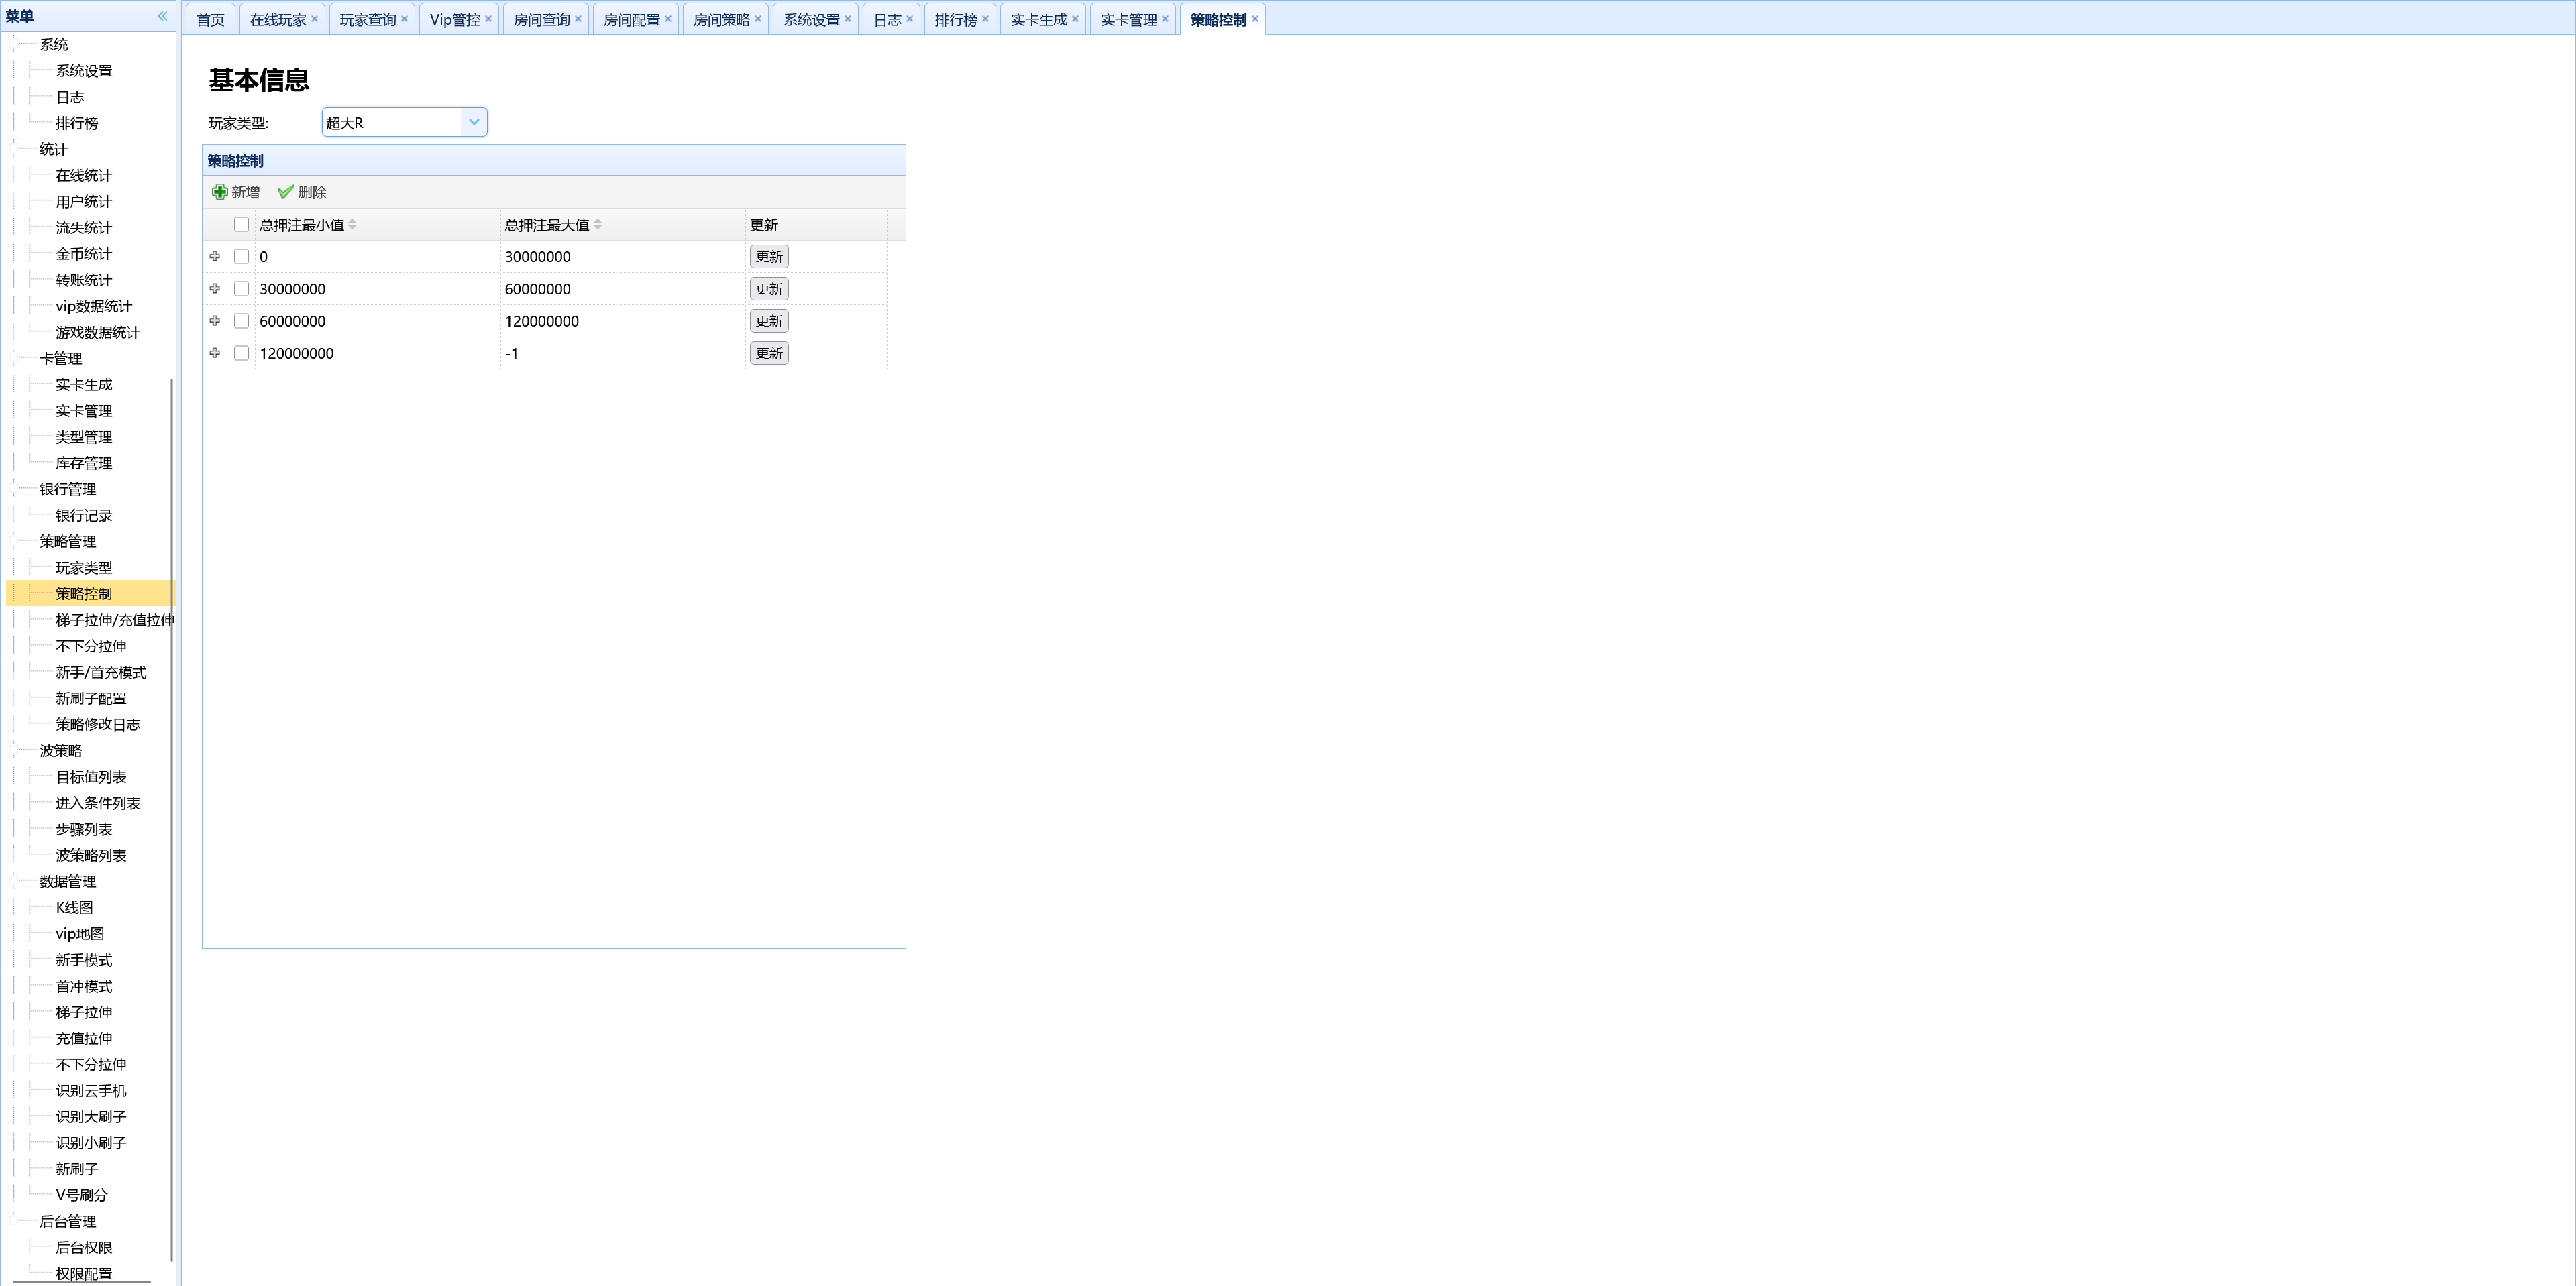Image resolution: width=2576 pixels, height=1286 pixels.
Task: Click 更新 button for first row
Action: coord(768,257)
